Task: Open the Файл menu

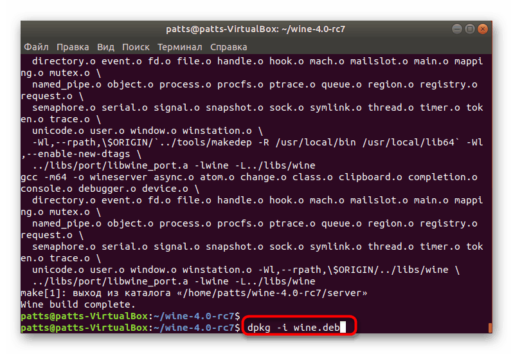Action: 36,47
